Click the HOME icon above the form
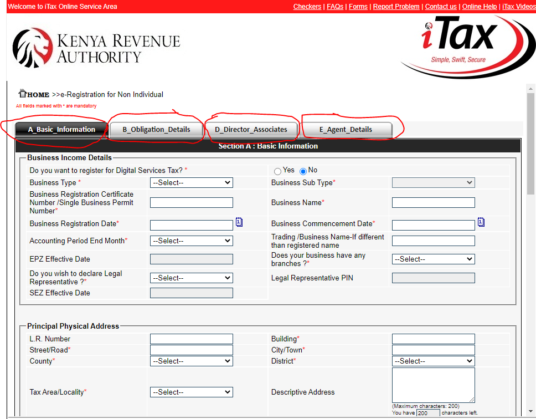536x419 pixels. coord(22,94)
